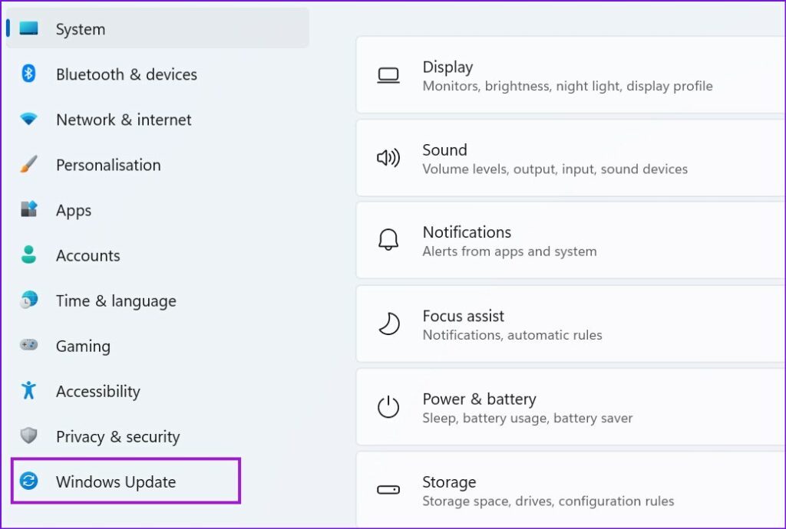Click the Sound speaker icon
This screenshot has width=786, height=529.
(x=388, y=158)
